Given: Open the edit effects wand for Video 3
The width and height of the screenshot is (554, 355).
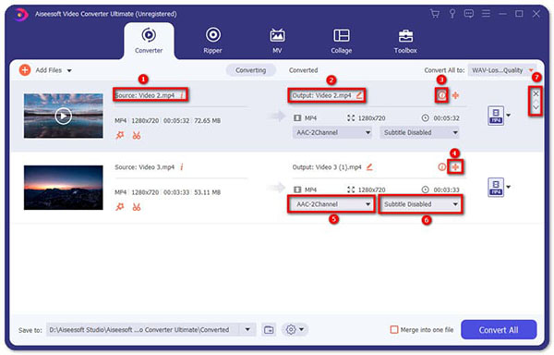Looking at the screenshot, I should pos(120,207).
